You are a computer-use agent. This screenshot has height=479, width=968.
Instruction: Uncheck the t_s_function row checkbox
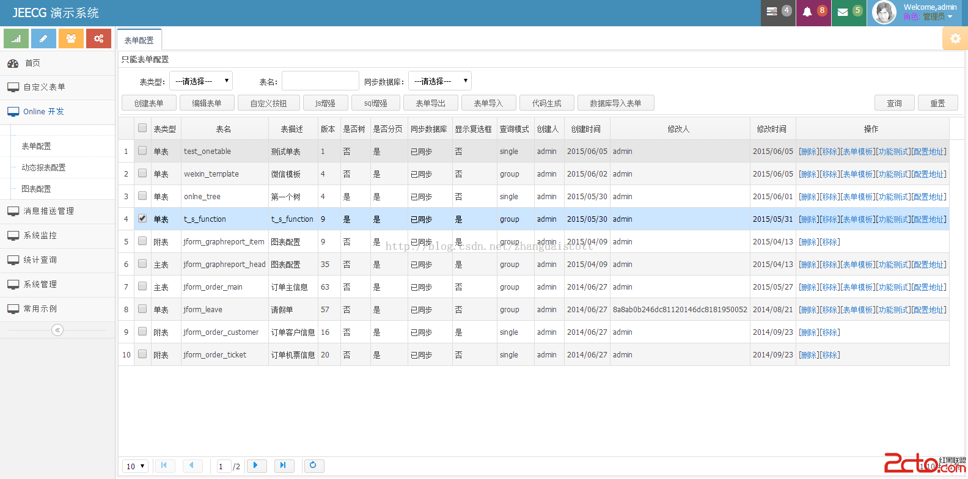142,218
